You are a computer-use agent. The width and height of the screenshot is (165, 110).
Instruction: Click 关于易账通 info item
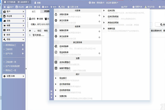point(10,2)
